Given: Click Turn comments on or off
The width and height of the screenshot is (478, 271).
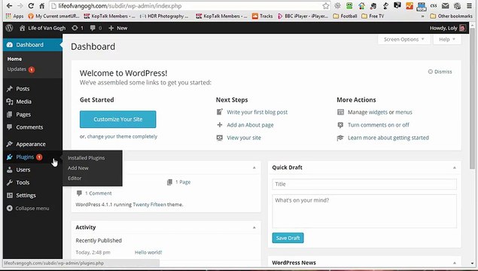Looking at the screenshot, I should pos(379,125).
